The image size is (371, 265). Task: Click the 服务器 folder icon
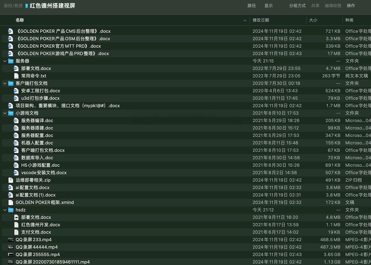(x=11, y=61)
